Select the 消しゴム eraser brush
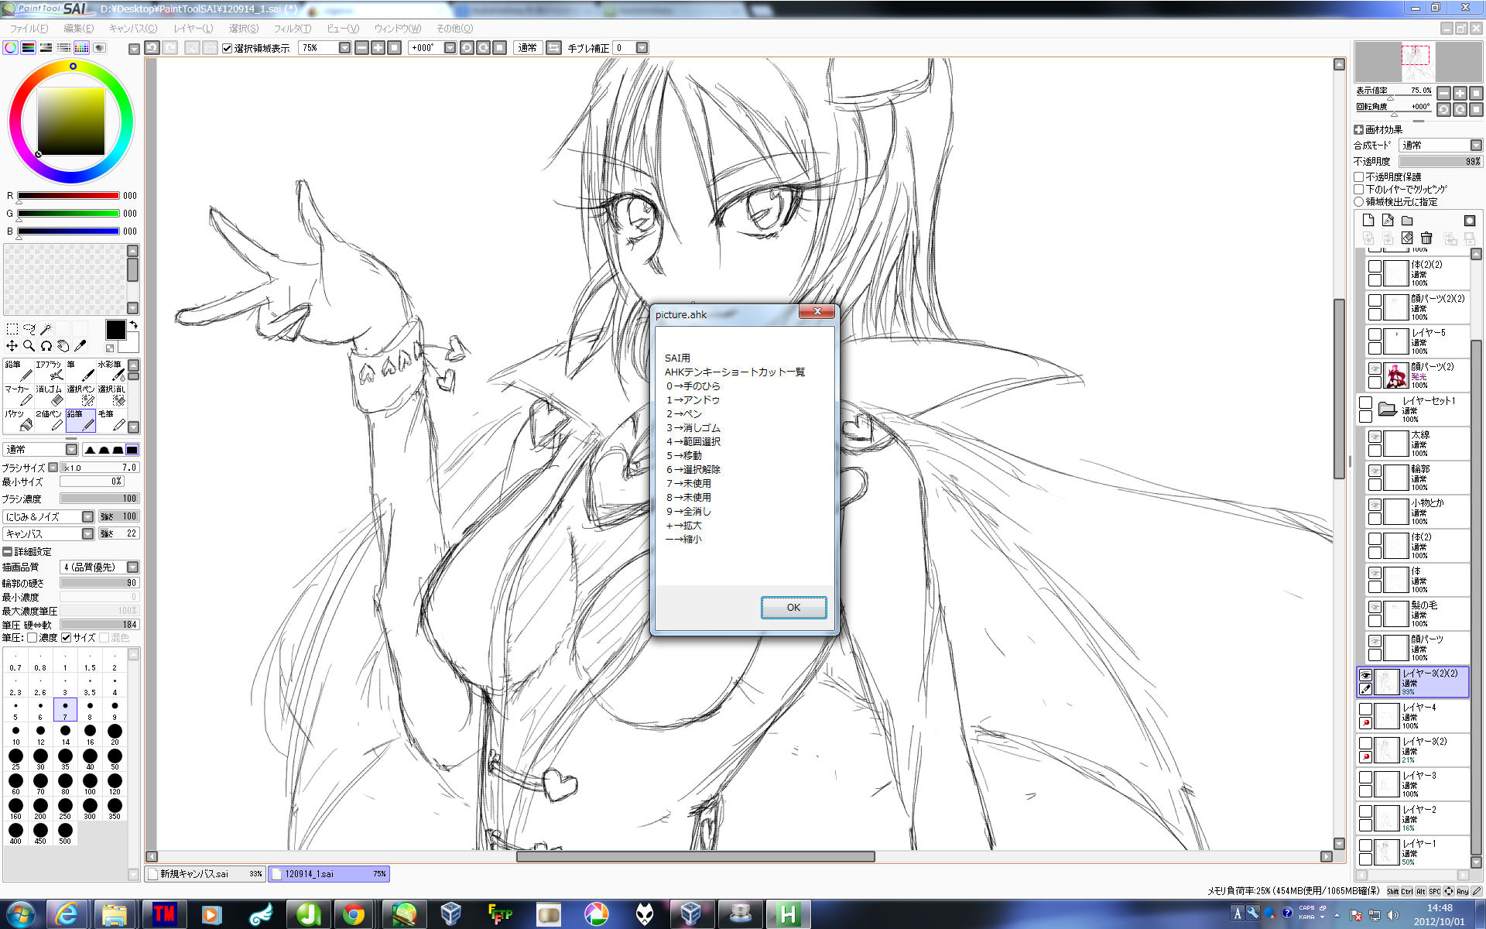Image resolution: width=1486 pixels, height=929 pixels. pos(50,395)
